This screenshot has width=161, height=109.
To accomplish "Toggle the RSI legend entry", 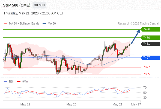I will 9,82.
